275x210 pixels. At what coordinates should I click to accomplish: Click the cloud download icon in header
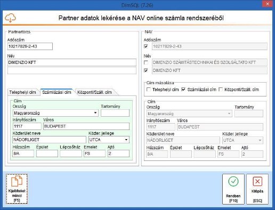coord(10,18)
